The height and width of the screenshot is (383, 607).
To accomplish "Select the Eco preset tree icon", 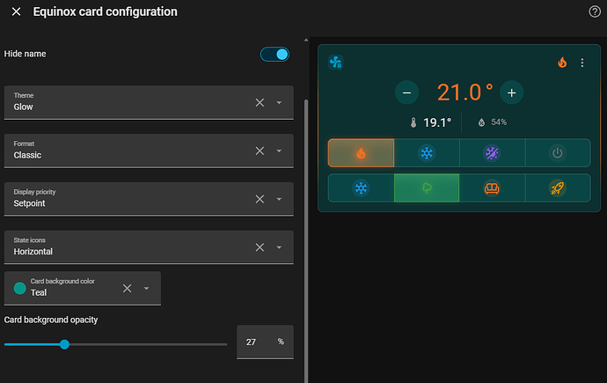I will 427,188.
